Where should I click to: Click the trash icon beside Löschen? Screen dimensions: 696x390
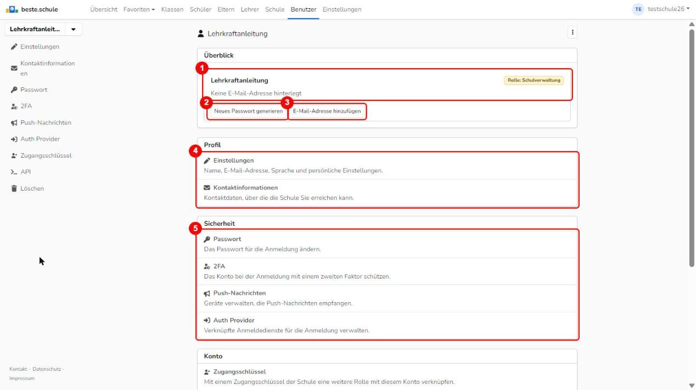pyautogui.click(x=14, y=188)
